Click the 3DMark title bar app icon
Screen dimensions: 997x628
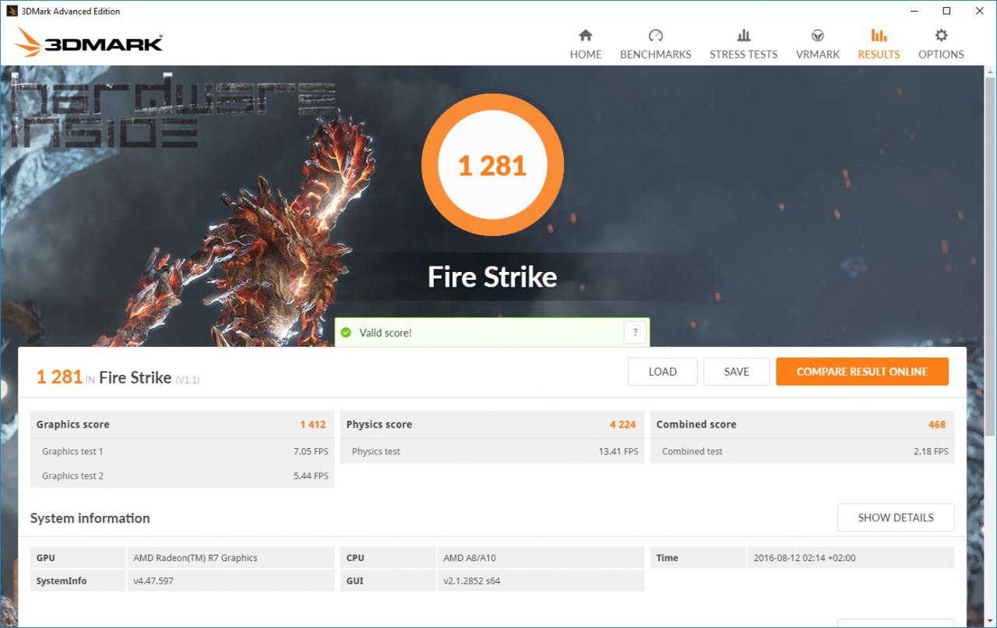12,11
